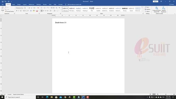Toggle Underline formatting
This screenshot has height=99, width=176.
pyautogui.click(x=21, y=11)
